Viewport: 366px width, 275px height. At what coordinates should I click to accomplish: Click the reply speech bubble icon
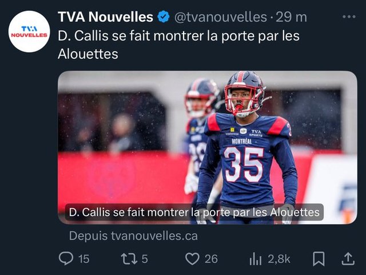pyautogui.click(x=66, y=258)
